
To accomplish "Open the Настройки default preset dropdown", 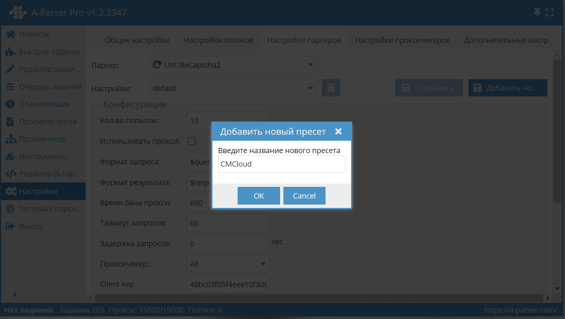I will click(233, 88).
